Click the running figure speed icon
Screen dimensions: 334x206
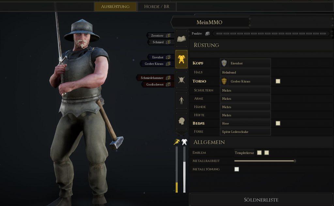point(176,142)
